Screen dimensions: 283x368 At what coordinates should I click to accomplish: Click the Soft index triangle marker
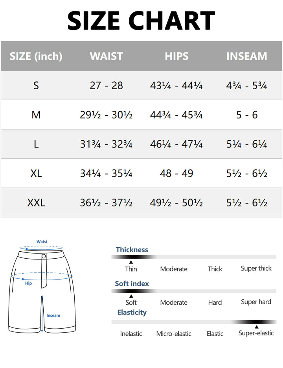(x=131, y=296)
